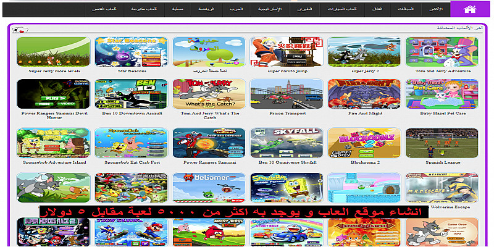Click the Prison Transport title link
Screen dimensions: 494x247
point(287,113)
